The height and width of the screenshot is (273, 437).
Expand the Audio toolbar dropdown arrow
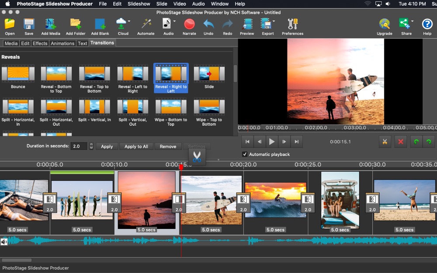click(x=174, y=21)
